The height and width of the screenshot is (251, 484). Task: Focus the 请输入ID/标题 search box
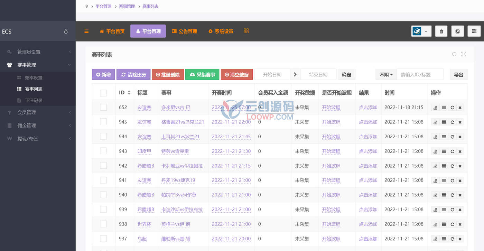pyautogui.click(x=420, y=74)
